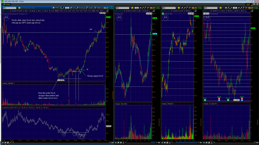This screenshot has width=259, height=145.
Task: Open the Patterns menu in the 1m chart
Action: (98, 8)
